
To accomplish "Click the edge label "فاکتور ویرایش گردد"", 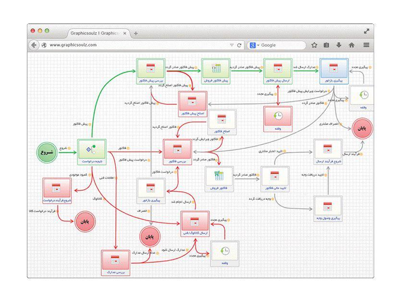I will click(x=205, y=139).
